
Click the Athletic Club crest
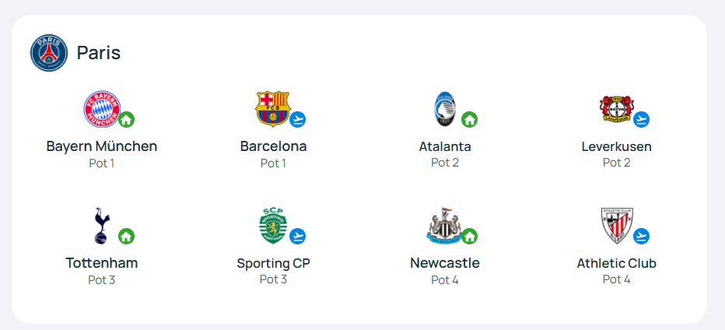616,226
